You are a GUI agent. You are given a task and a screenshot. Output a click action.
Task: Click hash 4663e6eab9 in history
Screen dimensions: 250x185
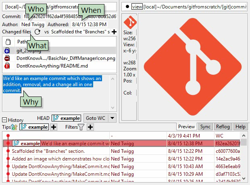pos(227,166)
